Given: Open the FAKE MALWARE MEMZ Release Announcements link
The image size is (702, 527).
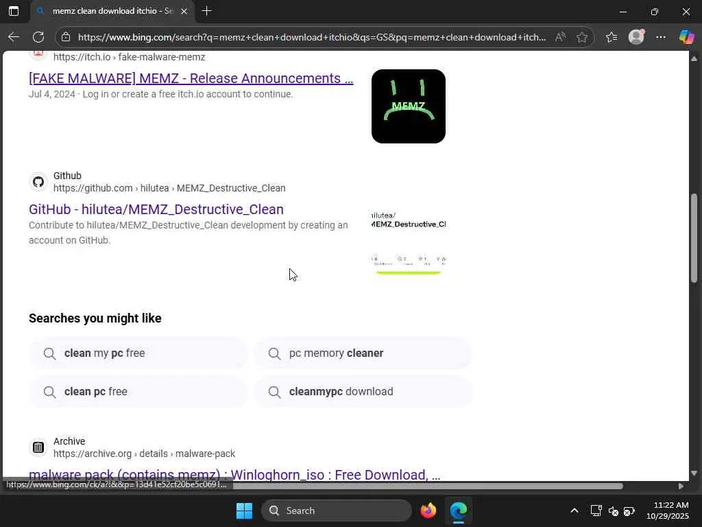Looking at the screenshot, I should coord(191,78).
